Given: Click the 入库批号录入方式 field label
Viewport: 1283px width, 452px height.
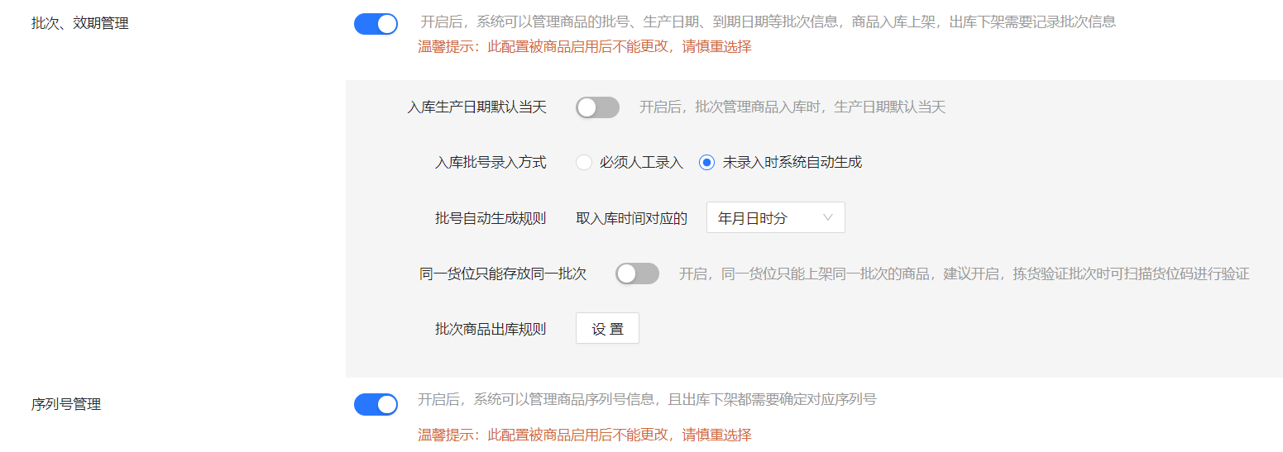Looking at the screenshot, I should 491,163.
